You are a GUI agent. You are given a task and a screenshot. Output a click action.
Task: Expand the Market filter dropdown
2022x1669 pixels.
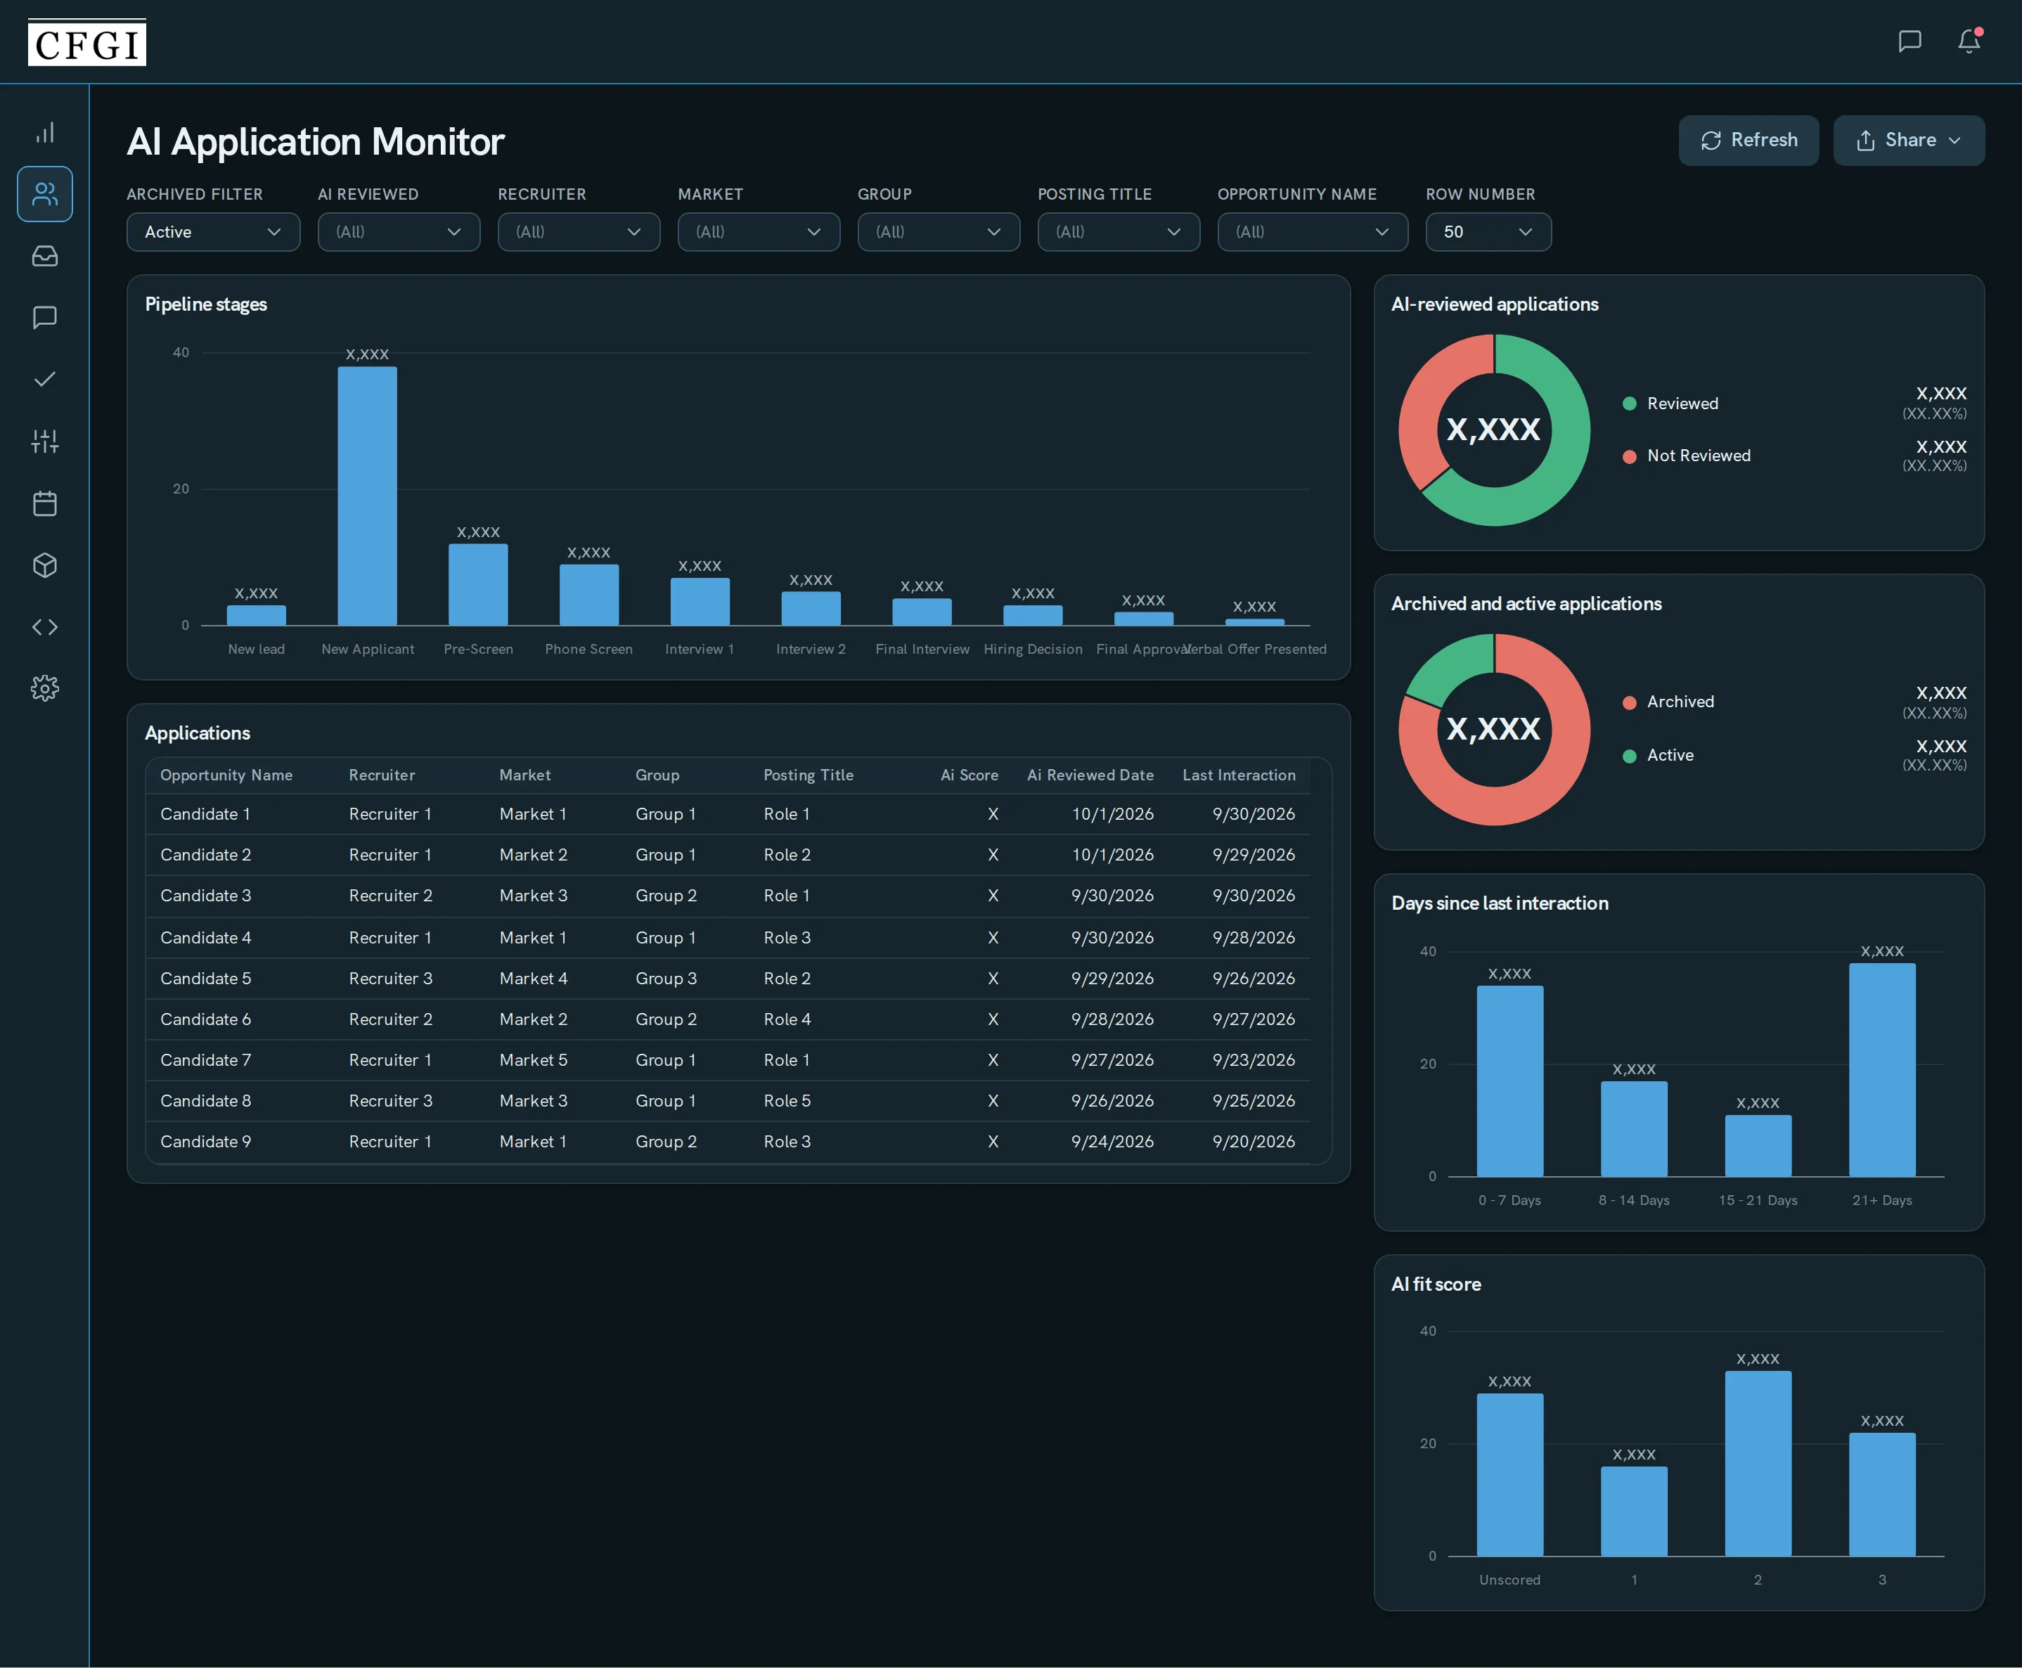point(758,232)
